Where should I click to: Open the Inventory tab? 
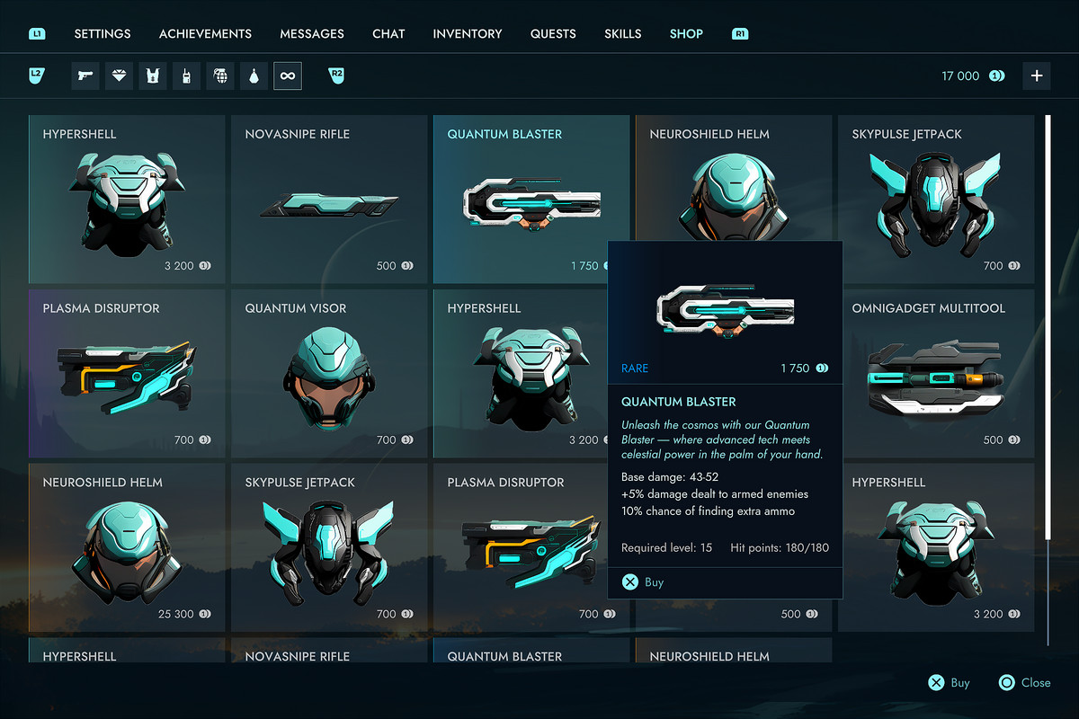468,33
